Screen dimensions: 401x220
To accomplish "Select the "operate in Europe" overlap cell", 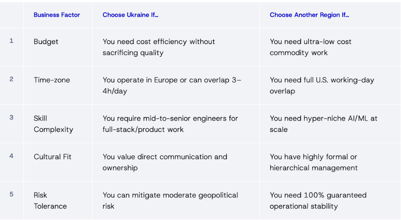I will point(172,85).
